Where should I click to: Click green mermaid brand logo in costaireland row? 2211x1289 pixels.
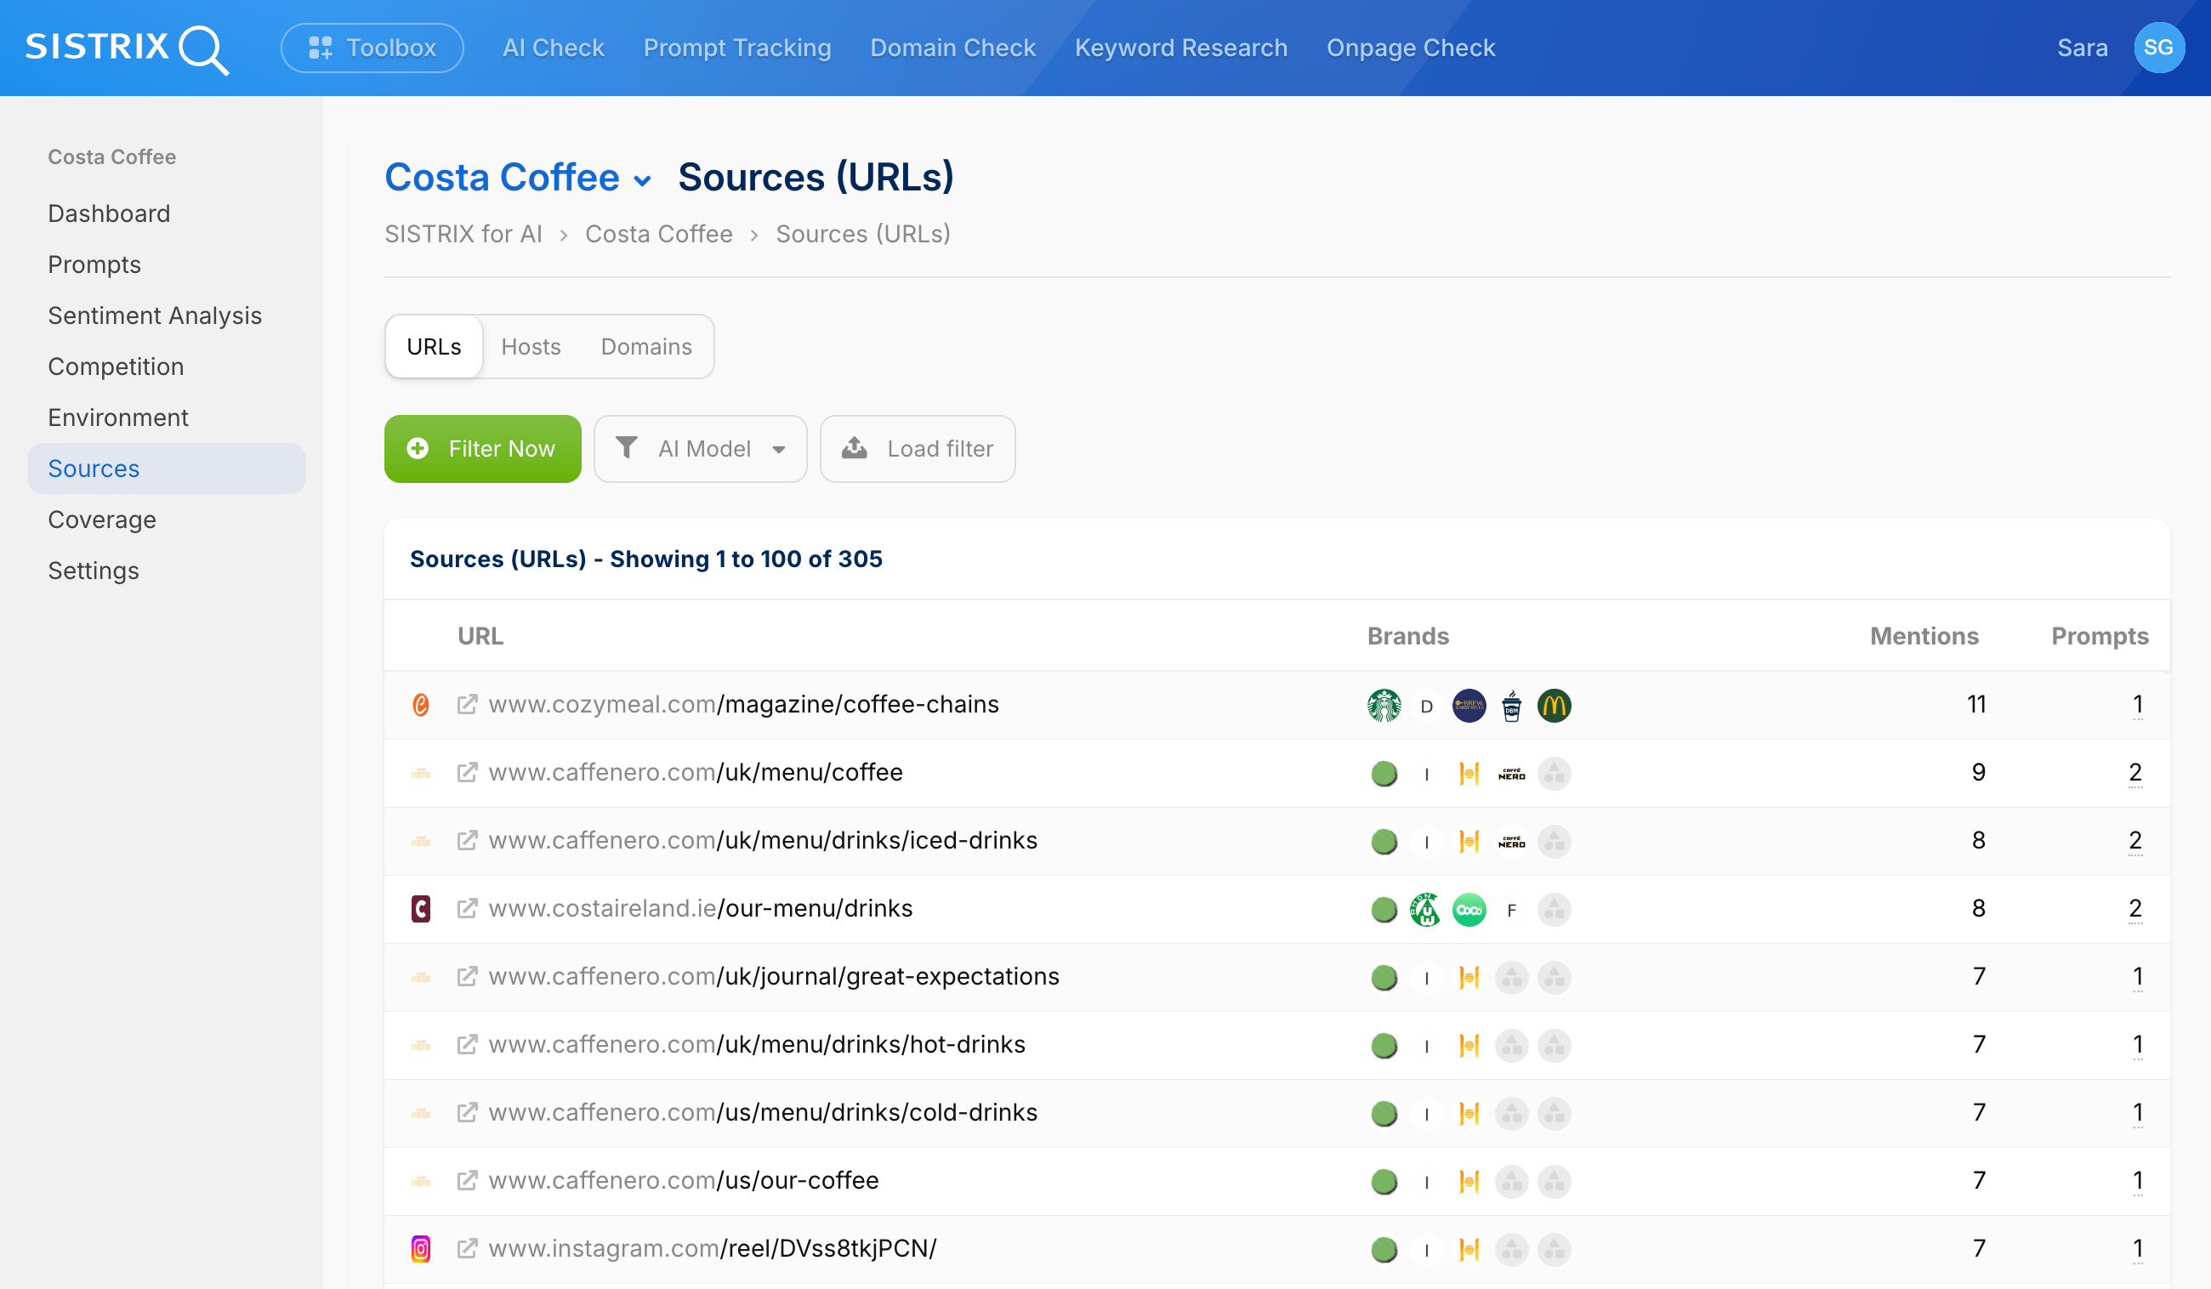click(x=1427, y=910)
